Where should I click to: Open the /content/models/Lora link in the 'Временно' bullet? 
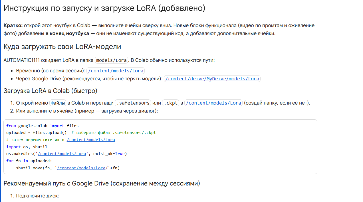coord(116,71)
